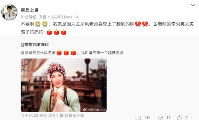199x120 pixels.
Task: Click the 华为手机 畅享玩不停 source
Action: click(66, 116)
